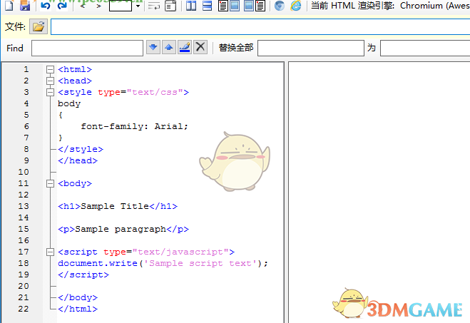Click the closing </body> tag
The height and width of the screenshot is (323, 470).
[x=78, y=297]
